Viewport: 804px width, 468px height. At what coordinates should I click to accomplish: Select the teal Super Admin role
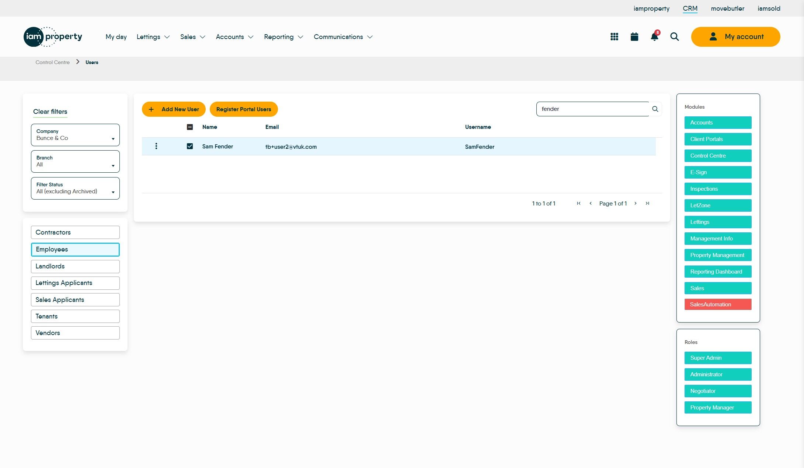point(717,358)
